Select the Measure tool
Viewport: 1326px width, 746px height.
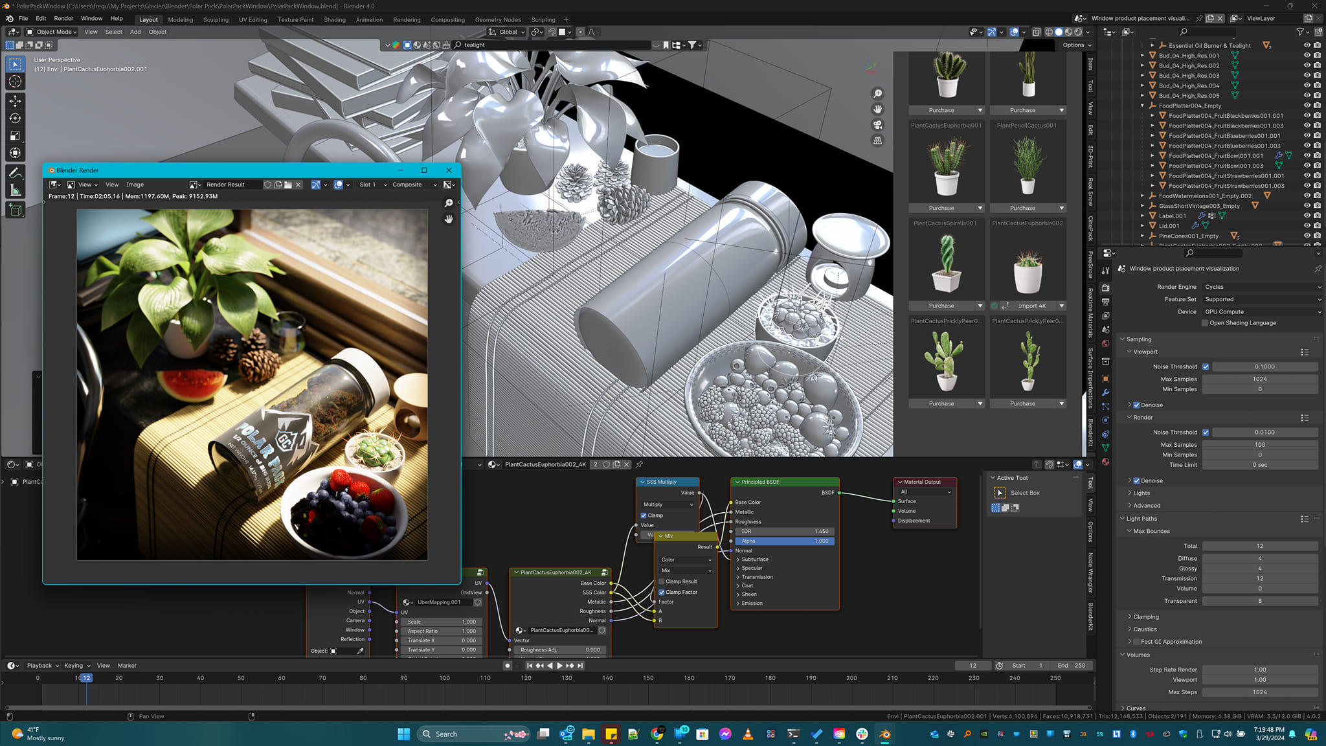[x=16, y=190]
